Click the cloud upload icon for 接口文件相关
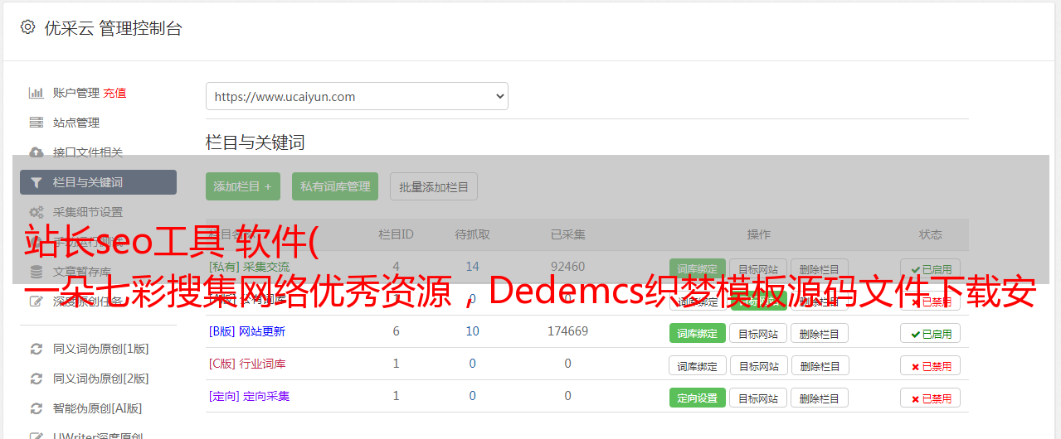 [x=36, y=152]
